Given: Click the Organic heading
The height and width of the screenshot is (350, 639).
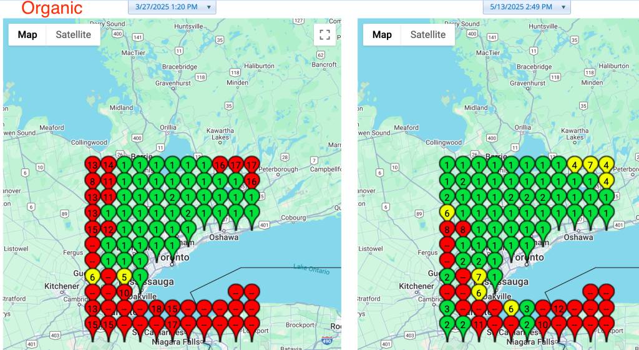Looking at the screenshot, I should tap(52, 8).
